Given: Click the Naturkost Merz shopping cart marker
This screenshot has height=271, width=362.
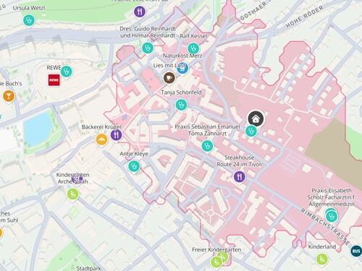Looking at the screenshot, I should [x=182, y=69].
